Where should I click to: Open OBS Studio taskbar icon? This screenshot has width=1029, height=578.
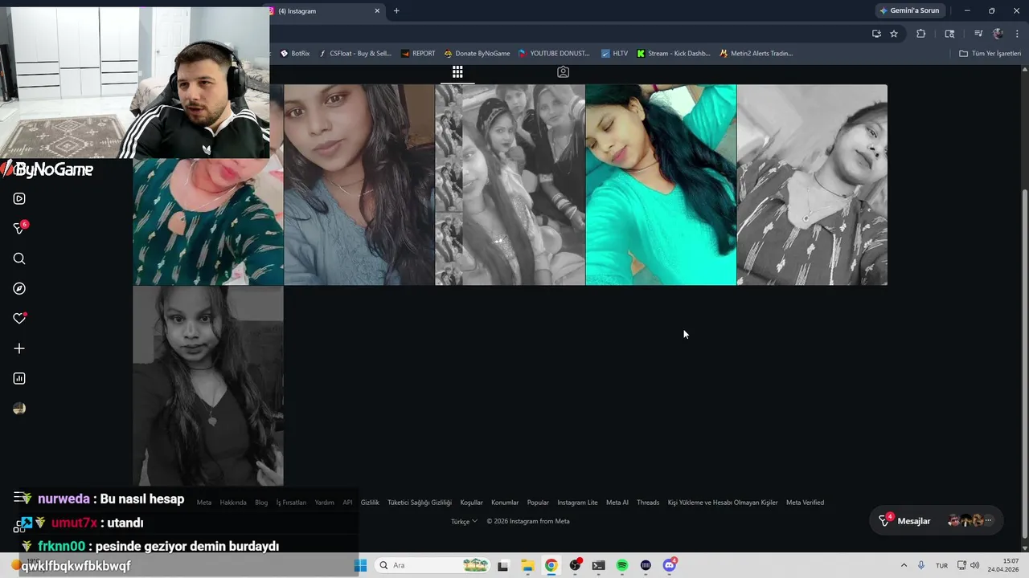(575, 565)
